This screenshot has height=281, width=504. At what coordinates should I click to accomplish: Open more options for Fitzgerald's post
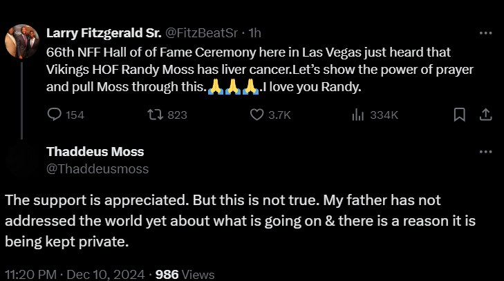click(x=485, y=32)
